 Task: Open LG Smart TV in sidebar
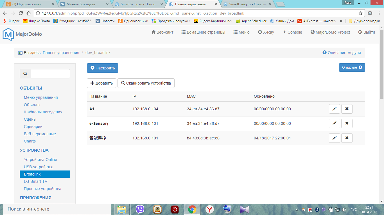pyautogui.click(x=36, y=181)
